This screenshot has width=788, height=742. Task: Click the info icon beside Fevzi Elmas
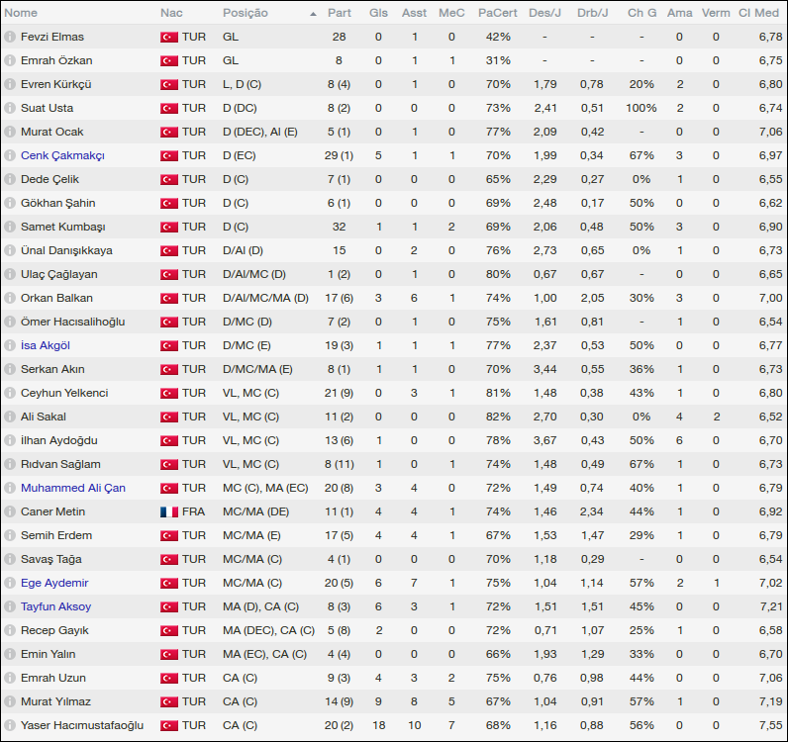tap(10, 37)
